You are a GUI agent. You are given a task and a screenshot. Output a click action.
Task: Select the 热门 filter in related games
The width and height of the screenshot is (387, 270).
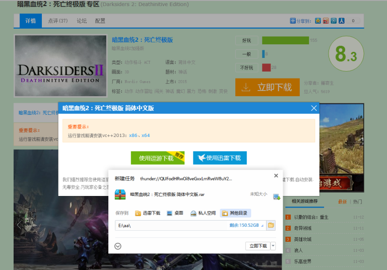(x=357, y=201)
